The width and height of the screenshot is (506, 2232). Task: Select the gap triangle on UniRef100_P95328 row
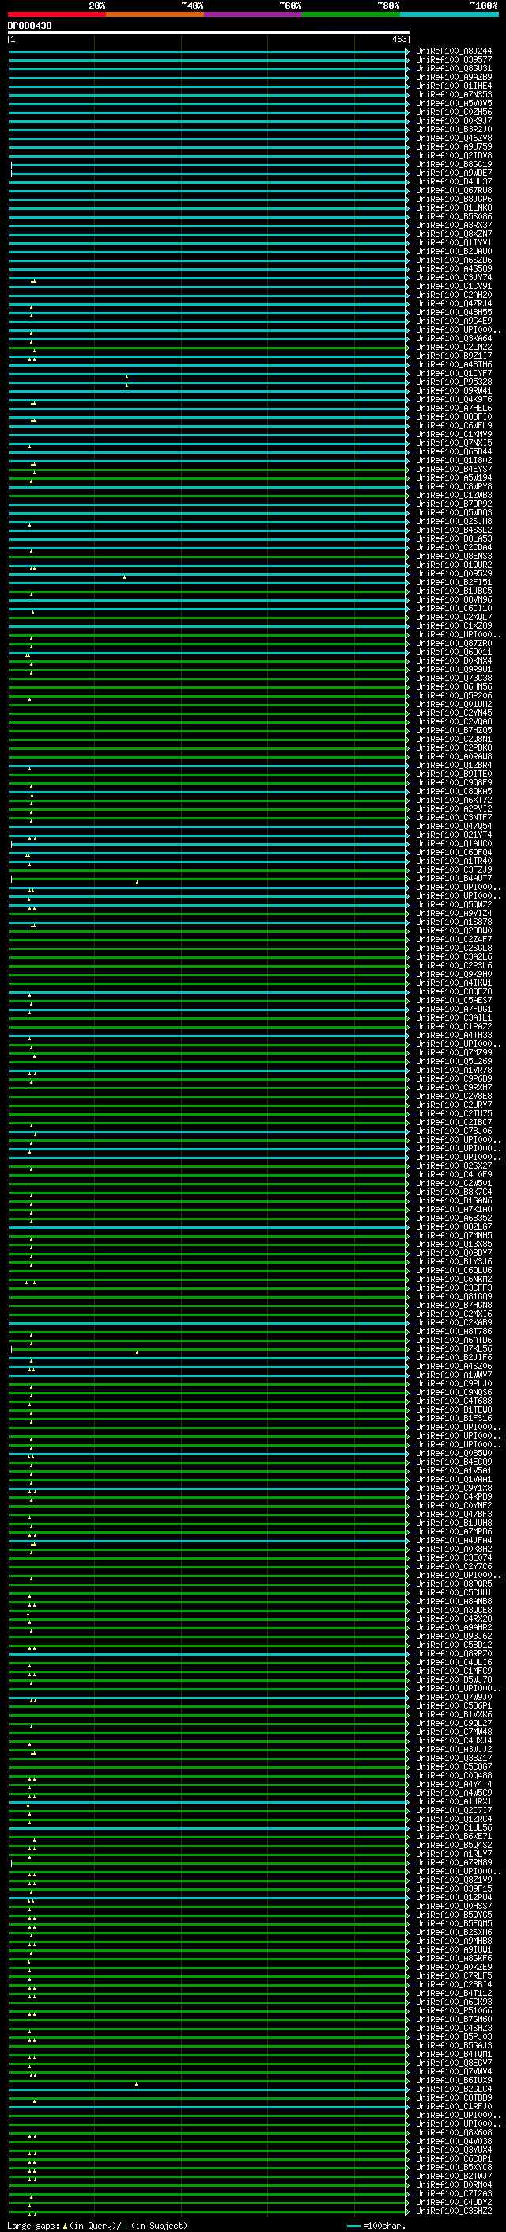pos(126,385)
